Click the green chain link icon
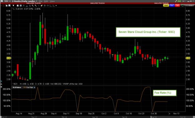The width and height of the screenshot is (195, 118). pos(179,1)
